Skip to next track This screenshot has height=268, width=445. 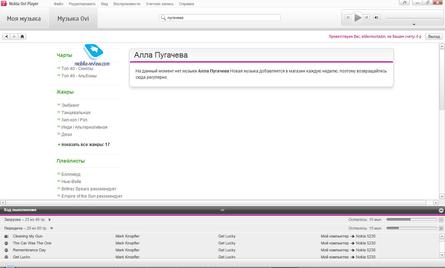tap(366, 17)
